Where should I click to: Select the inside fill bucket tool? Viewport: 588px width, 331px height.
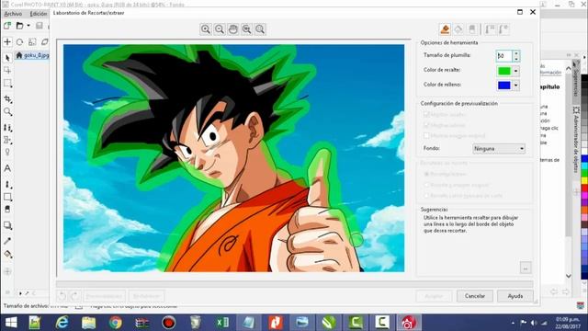[x=458, y=29]
